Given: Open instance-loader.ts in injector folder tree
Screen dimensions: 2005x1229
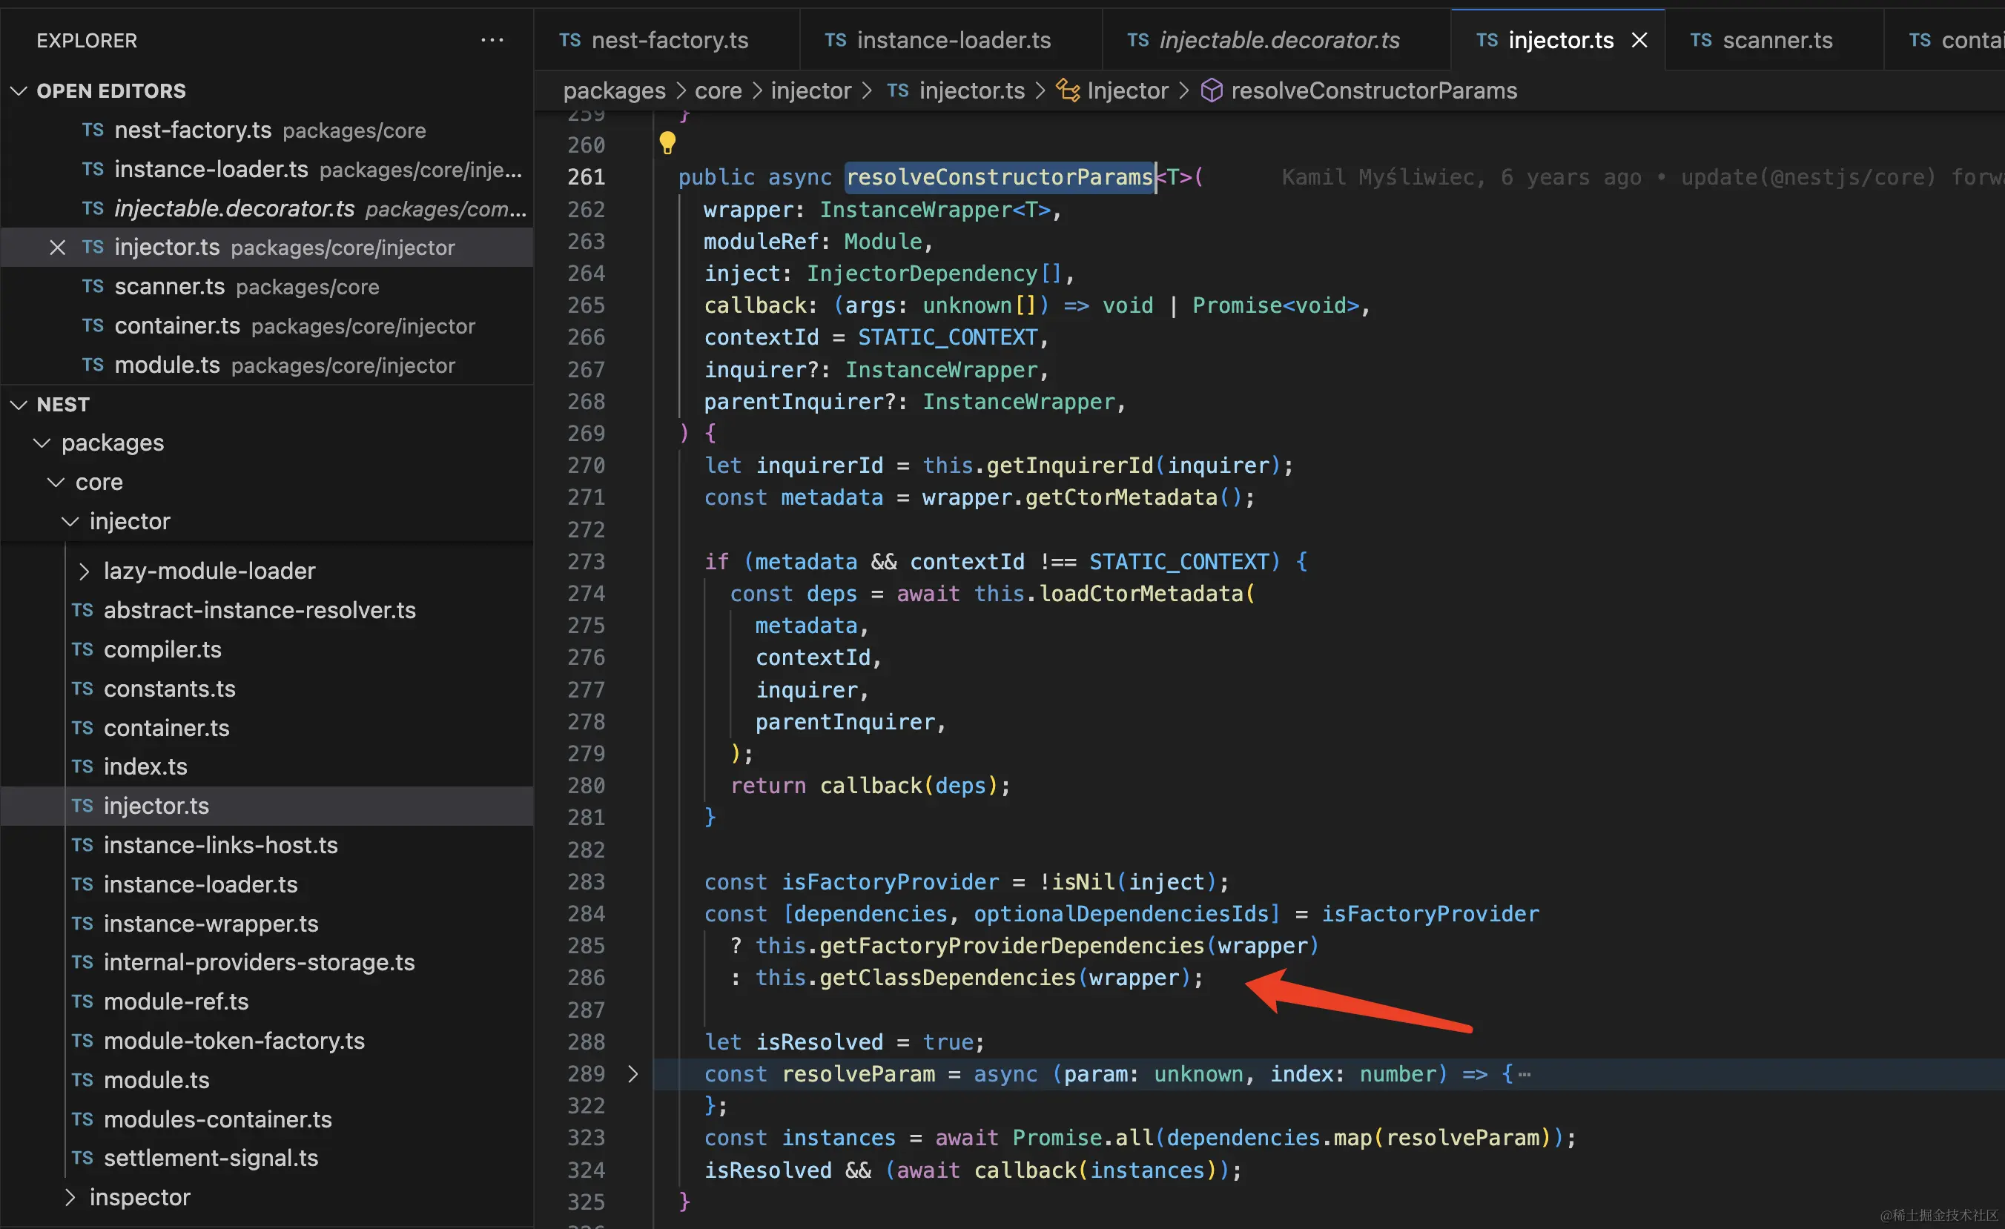Looking at the screenshot, I should coord(267,884).
